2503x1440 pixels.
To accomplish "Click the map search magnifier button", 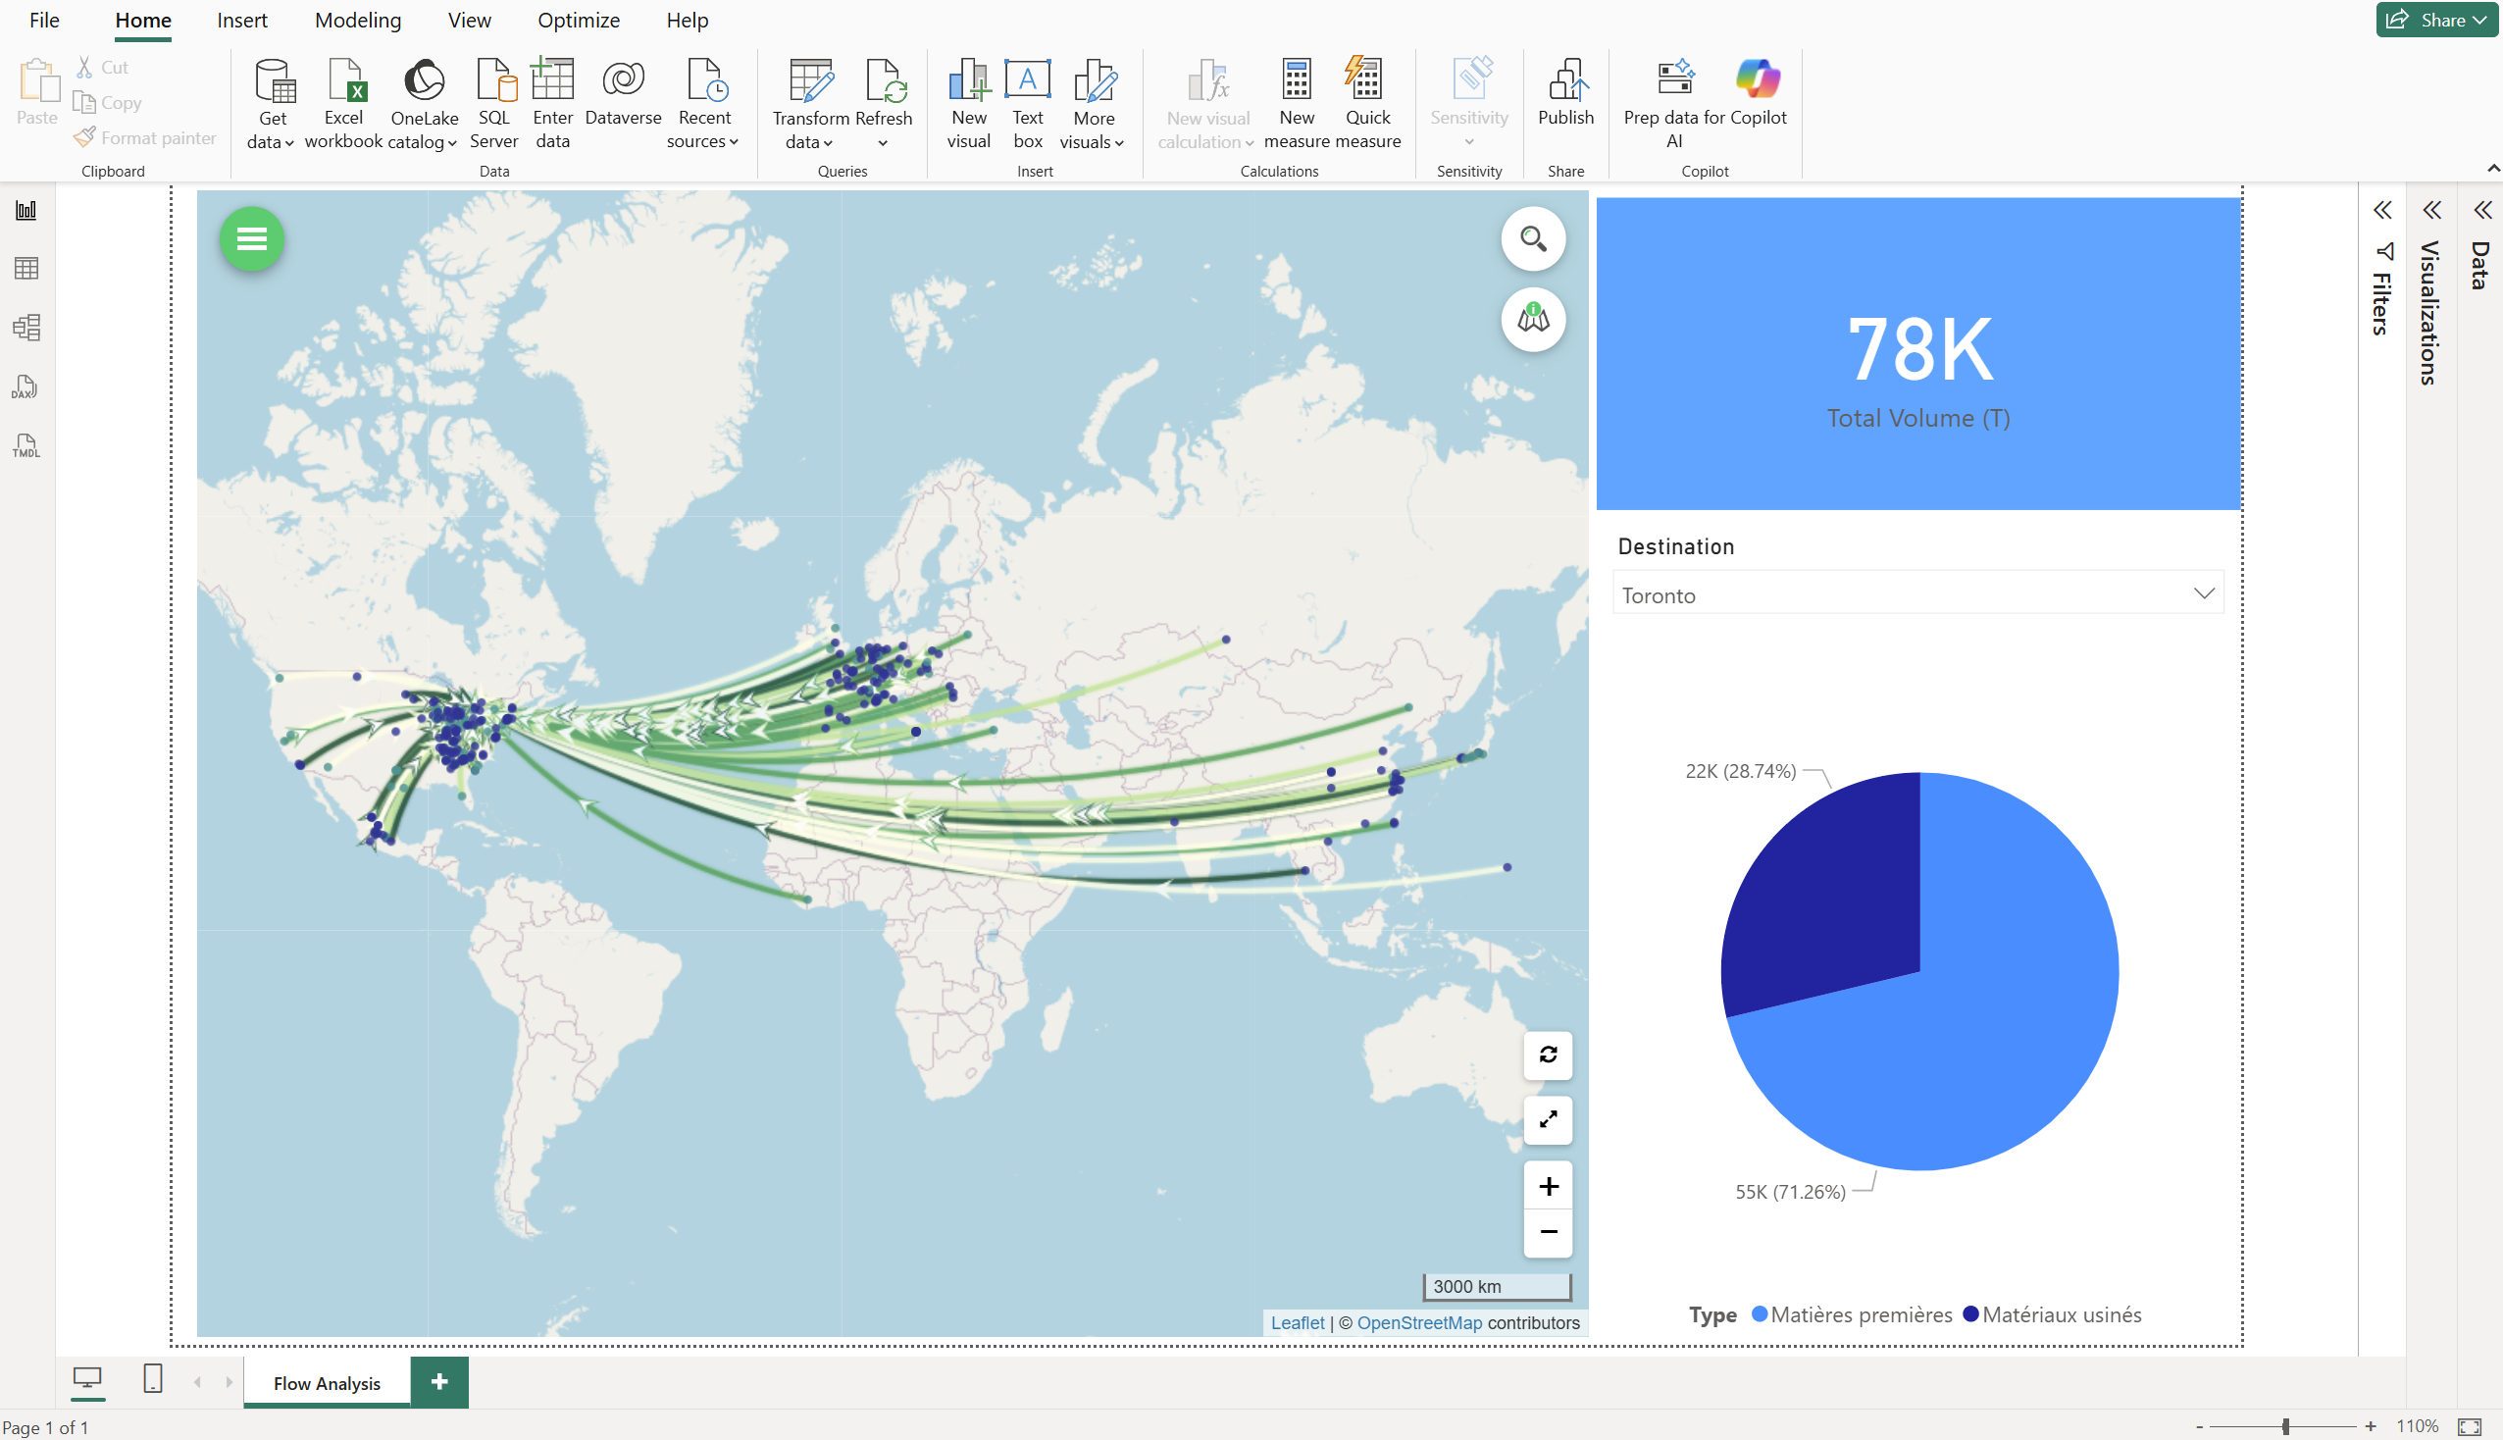I will click(x=1532, y=238).
